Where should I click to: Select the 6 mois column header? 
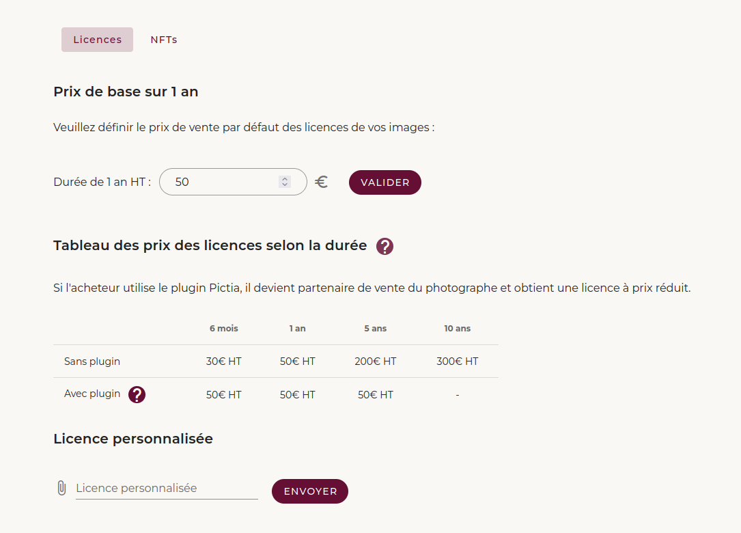point(223,329)
